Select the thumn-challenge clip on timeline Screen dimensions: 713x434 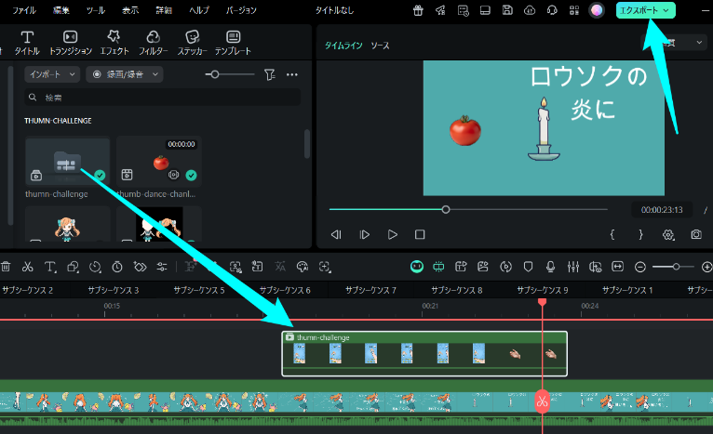coord(424,354)
